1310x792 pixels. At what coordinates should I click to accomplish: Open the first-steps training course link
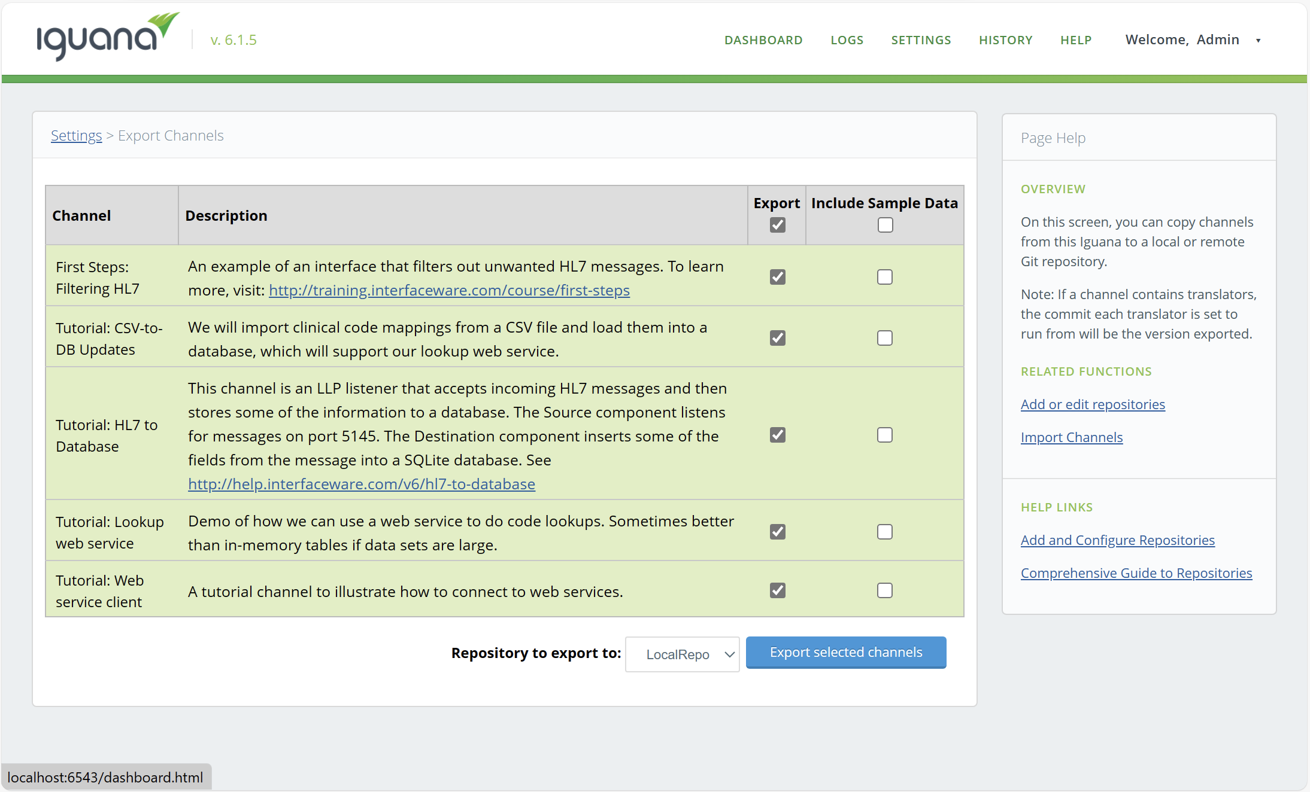pyautogui.click(x=449, y=290)
